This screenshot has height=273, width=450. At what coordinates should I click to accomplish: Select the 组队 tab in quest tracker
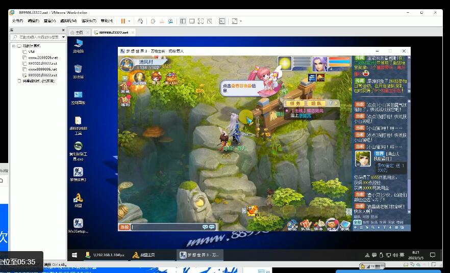tap(316, 103)
